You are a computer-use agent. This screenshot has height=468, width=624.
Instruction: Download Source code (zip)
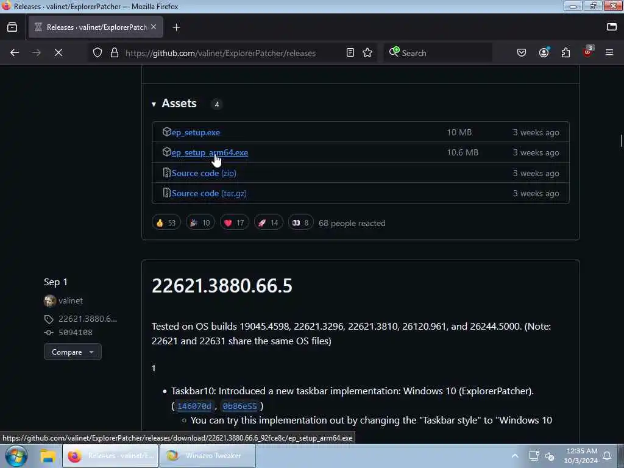(204, 173)
